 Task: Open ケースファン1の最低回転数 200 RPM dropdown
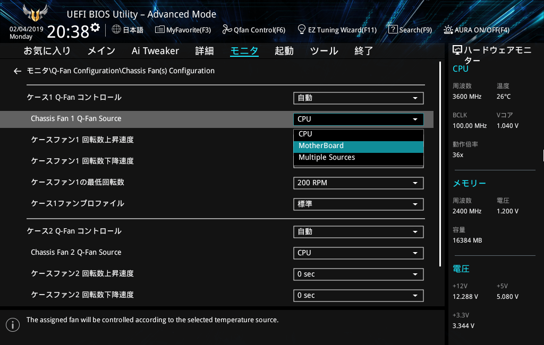click(359, 183)
